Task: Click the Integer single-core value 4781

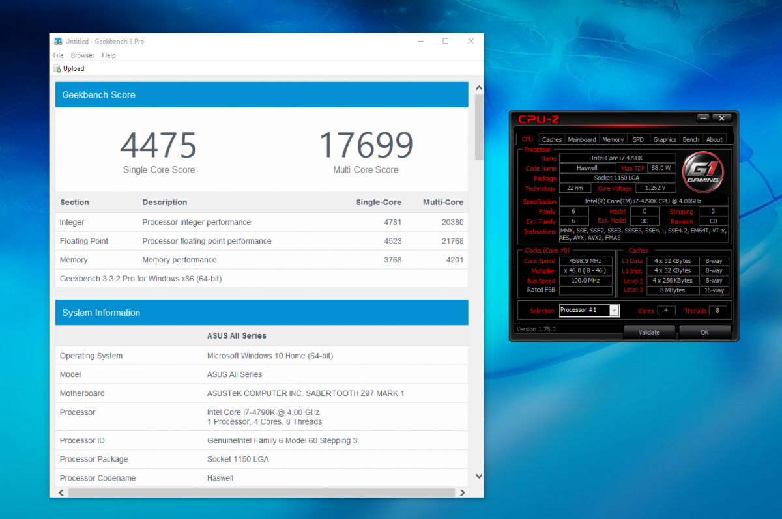Action: point(393,222)
